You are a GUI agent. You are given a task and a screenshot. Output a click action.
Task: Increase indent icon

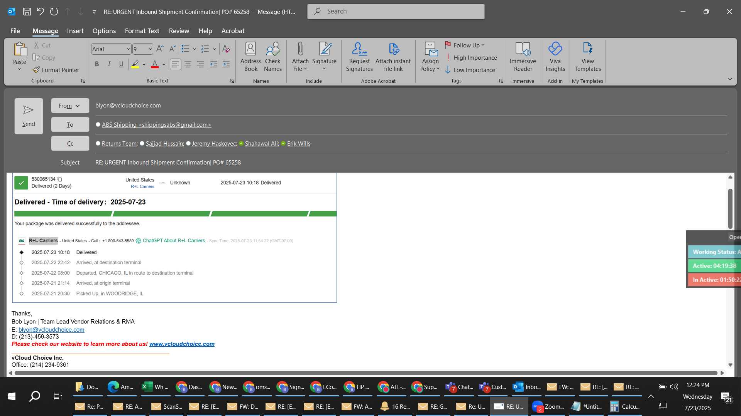pos(226,64)
